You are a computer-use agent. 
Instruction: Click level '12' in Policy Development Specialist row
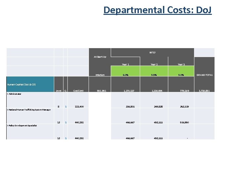(59, 138)
